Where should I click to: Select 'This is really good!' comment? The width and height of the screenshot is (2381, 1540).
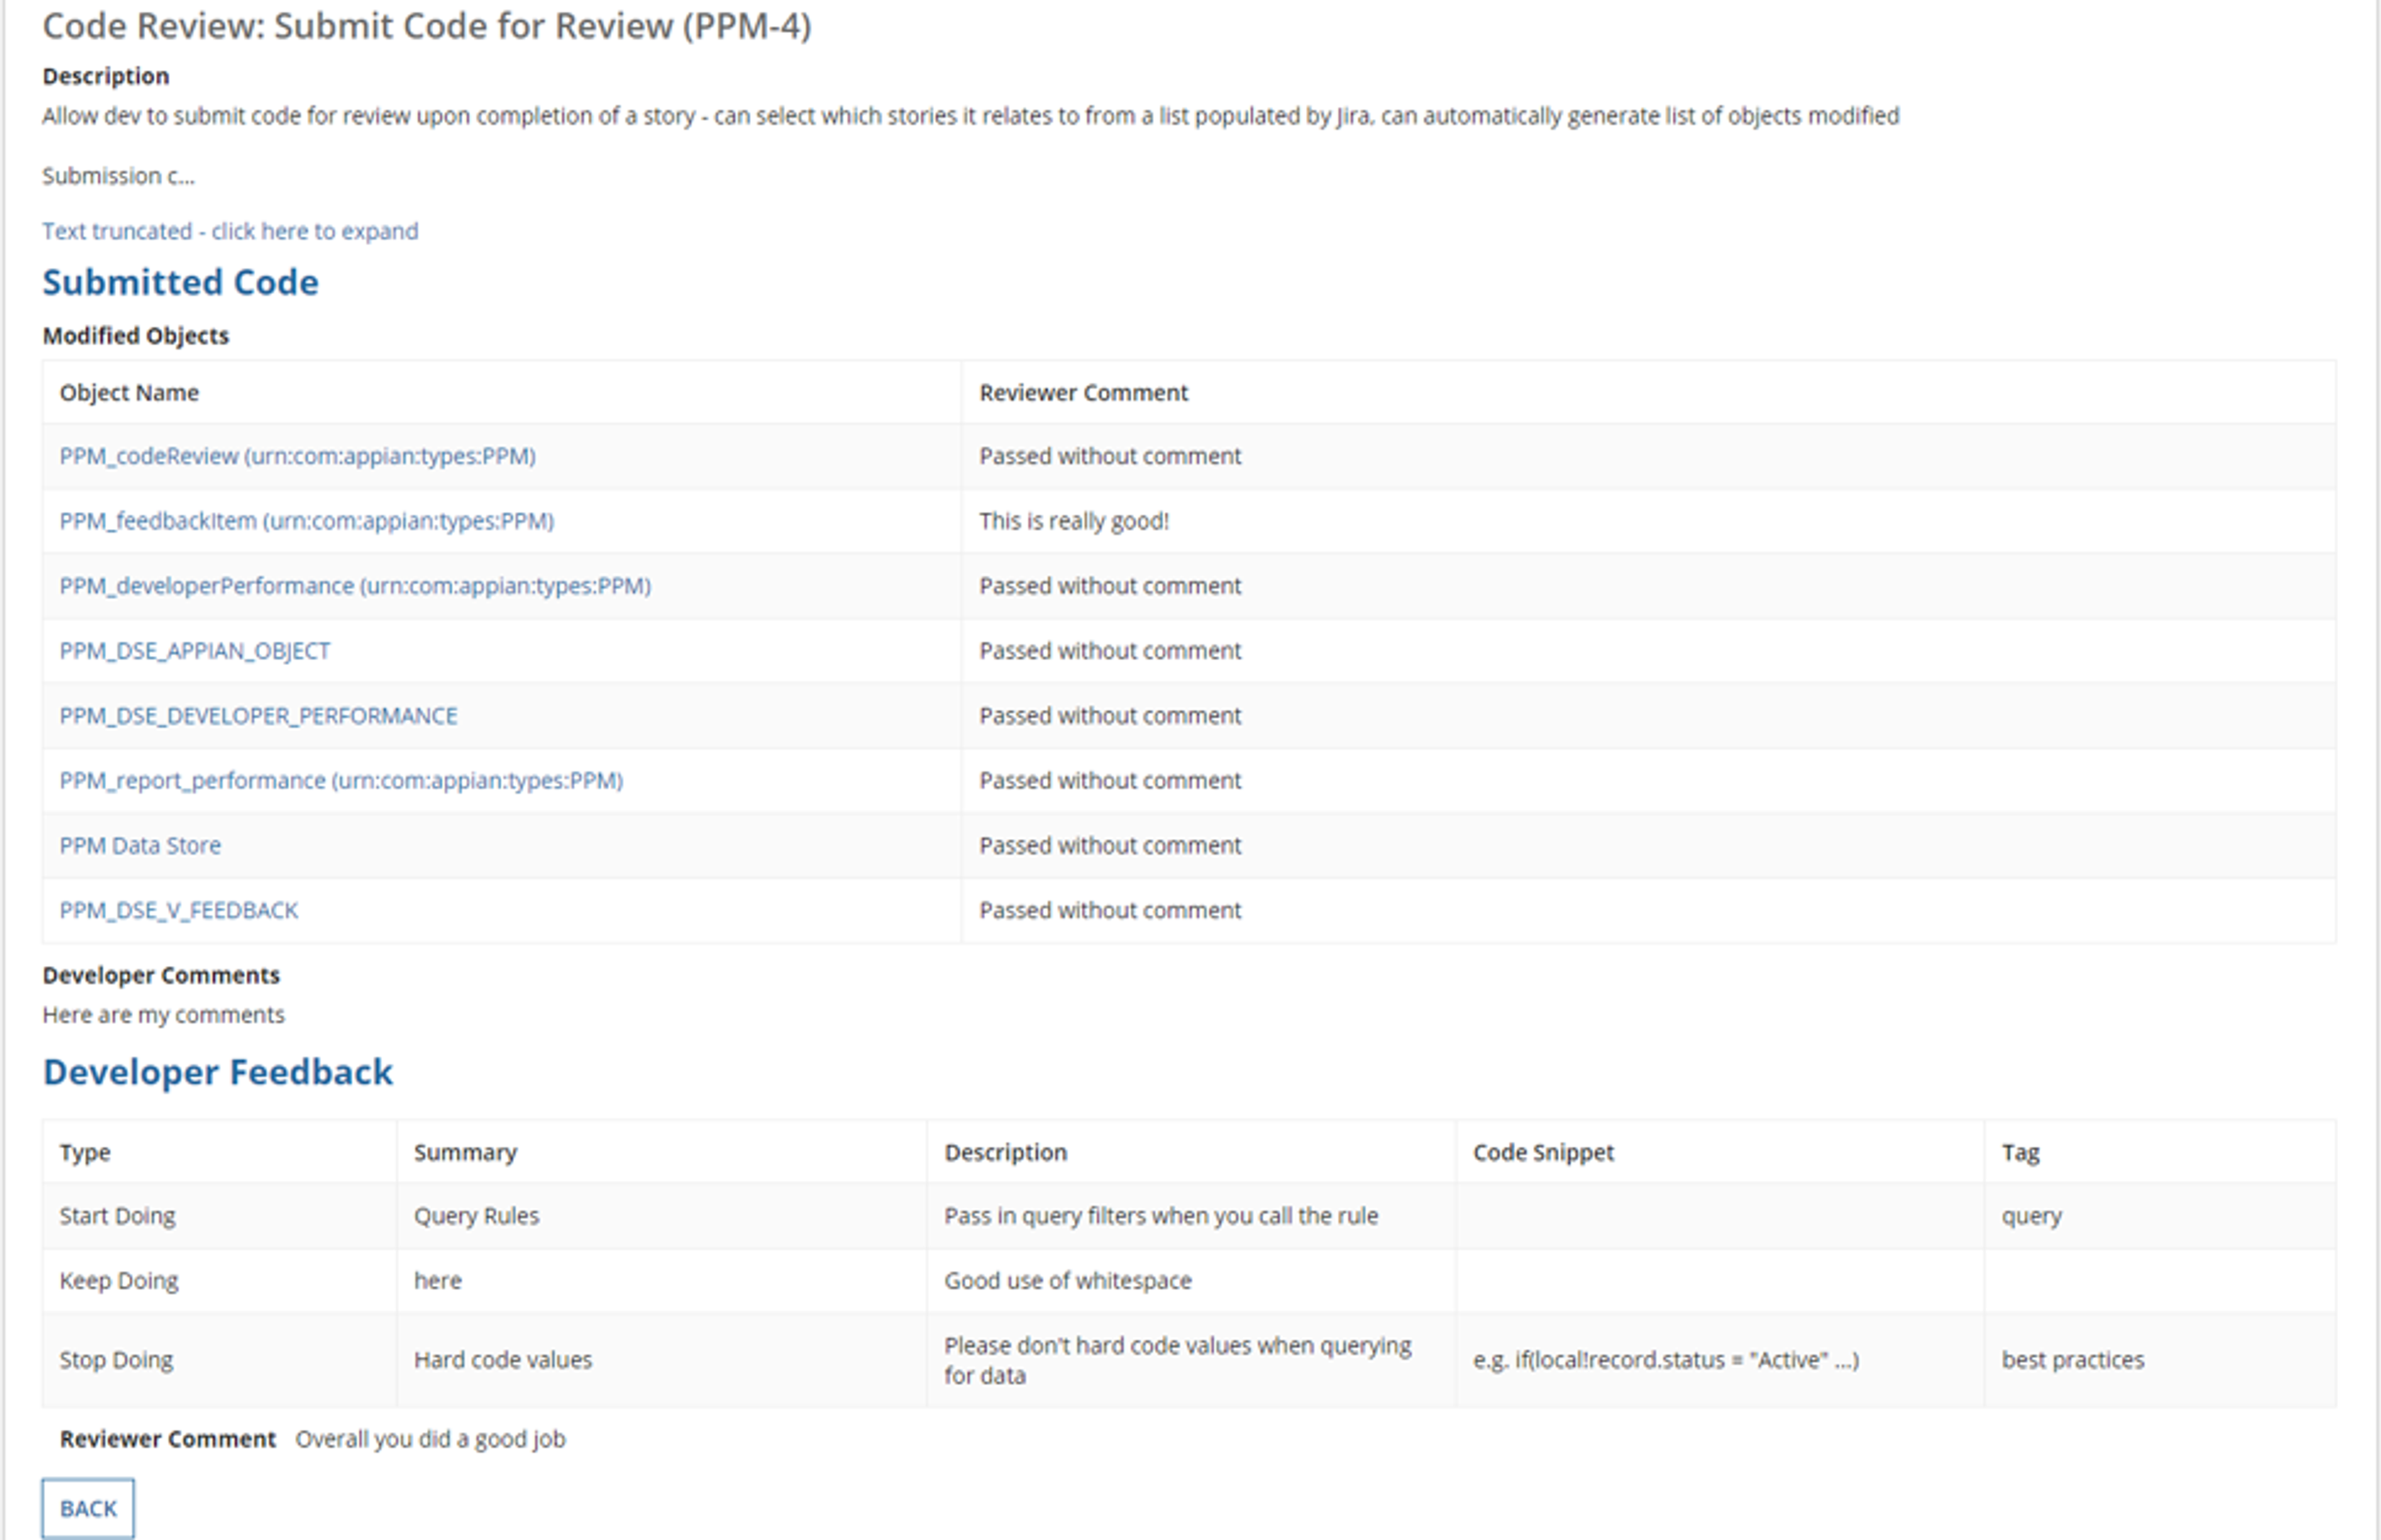(1073, 521)
